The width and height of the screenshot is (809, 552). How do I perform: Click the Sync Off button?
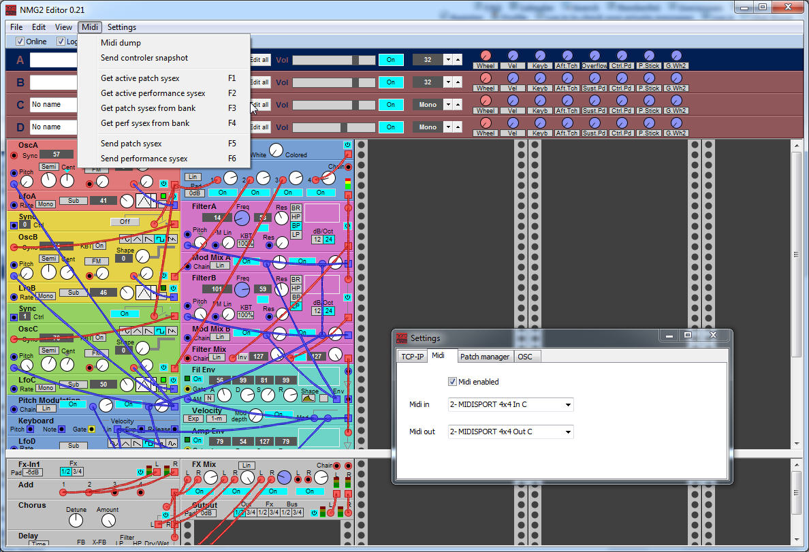coord(125,222)
